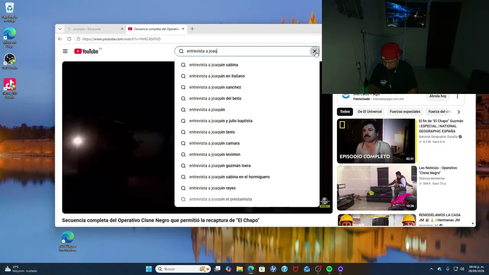Viewport: 489px width, 275px height.
Task: Open the YouTube hamburger guide menu
Action: 65,51
